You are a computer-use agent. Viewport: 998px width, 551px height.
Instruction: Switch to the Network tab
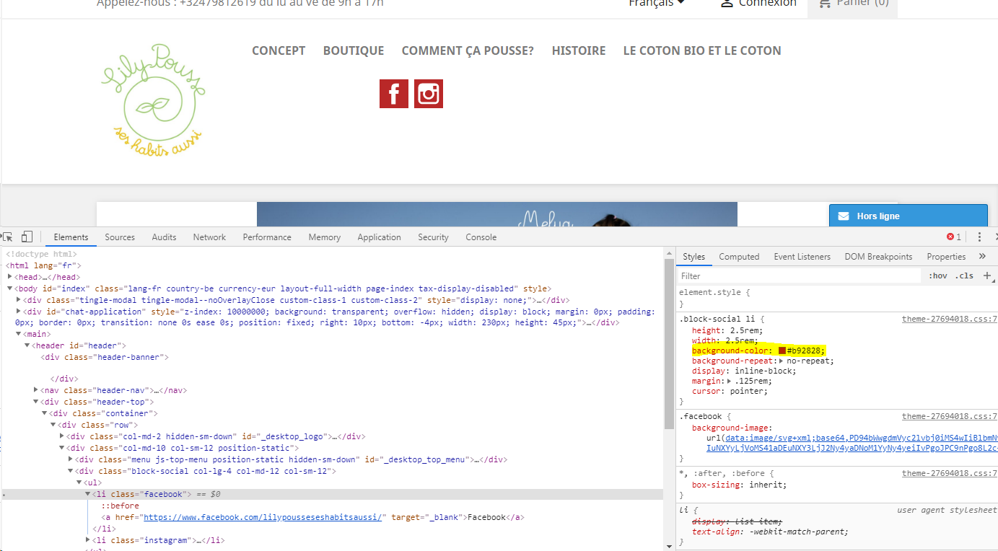tap(209, 237)
